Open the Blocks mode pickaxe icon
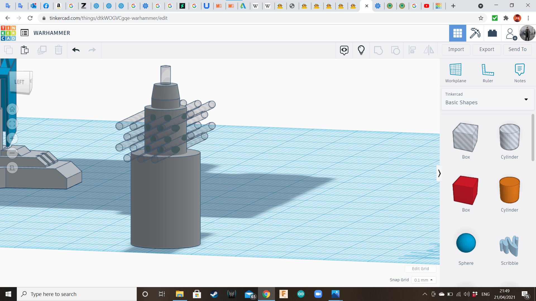This screenshot has height=301, width=536. coord(475,33)
